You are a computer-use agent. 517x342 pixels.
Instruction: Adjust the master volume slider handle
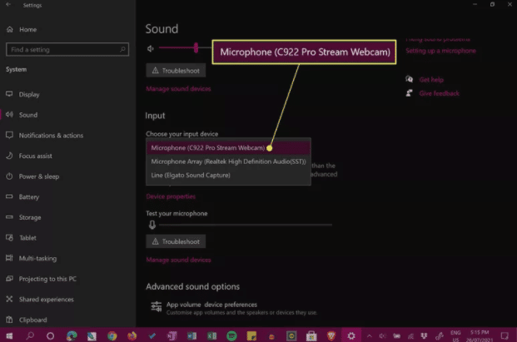click(196, 47)
